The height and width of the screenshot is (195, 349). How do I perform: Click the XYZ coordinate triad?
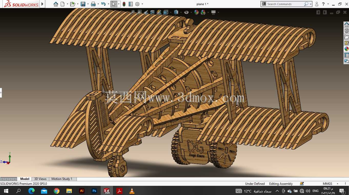[x=7, y=159]
